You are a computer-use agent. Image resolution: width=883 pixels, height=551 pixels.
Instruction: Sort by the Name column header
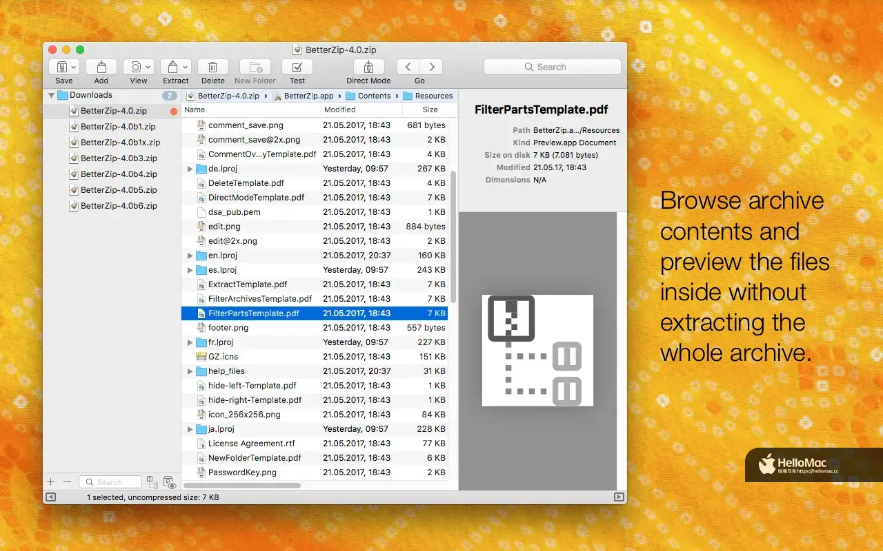click(252, 110)
